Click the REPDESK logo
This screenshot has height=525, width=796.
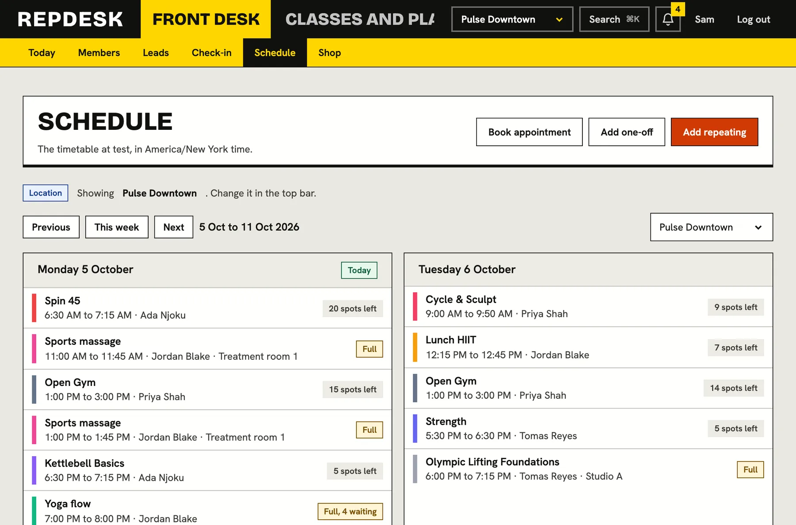point(70,19)
